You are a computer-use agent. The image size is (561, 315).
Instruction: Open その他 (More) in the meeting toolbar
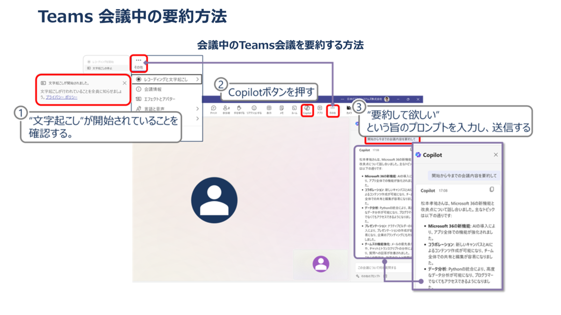(x=332, y=110)
